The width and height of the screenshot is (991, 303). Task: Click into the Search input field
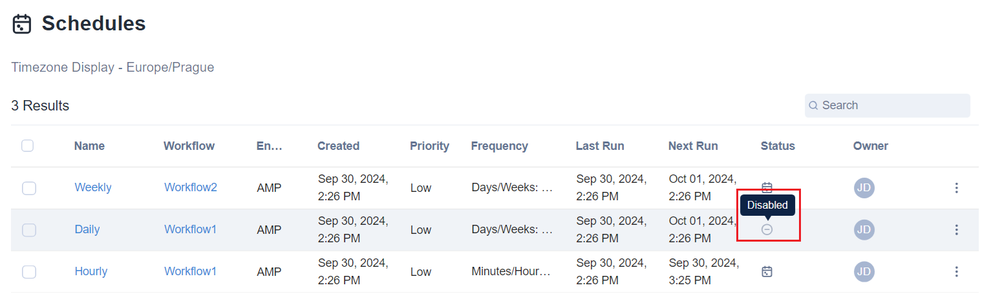point(892,105)
